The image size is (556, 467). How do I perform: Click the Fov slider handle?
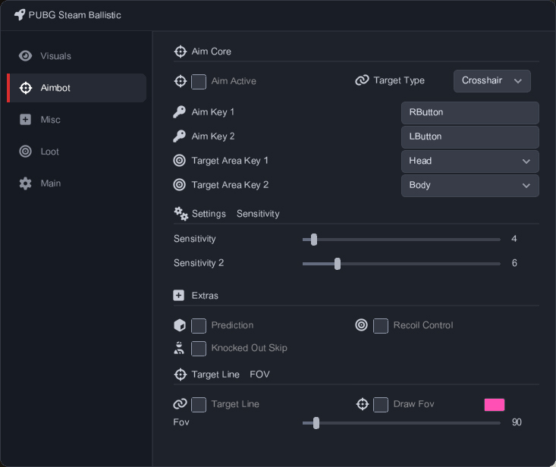pyautogui.click(x=316, y=423)
